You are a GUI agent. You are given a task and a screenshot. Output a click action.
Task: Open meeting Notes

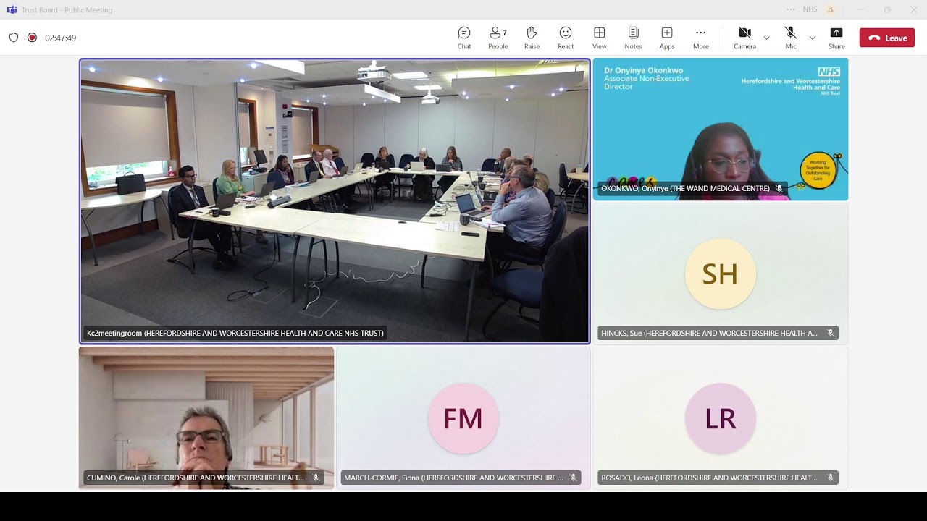[633, 38]
